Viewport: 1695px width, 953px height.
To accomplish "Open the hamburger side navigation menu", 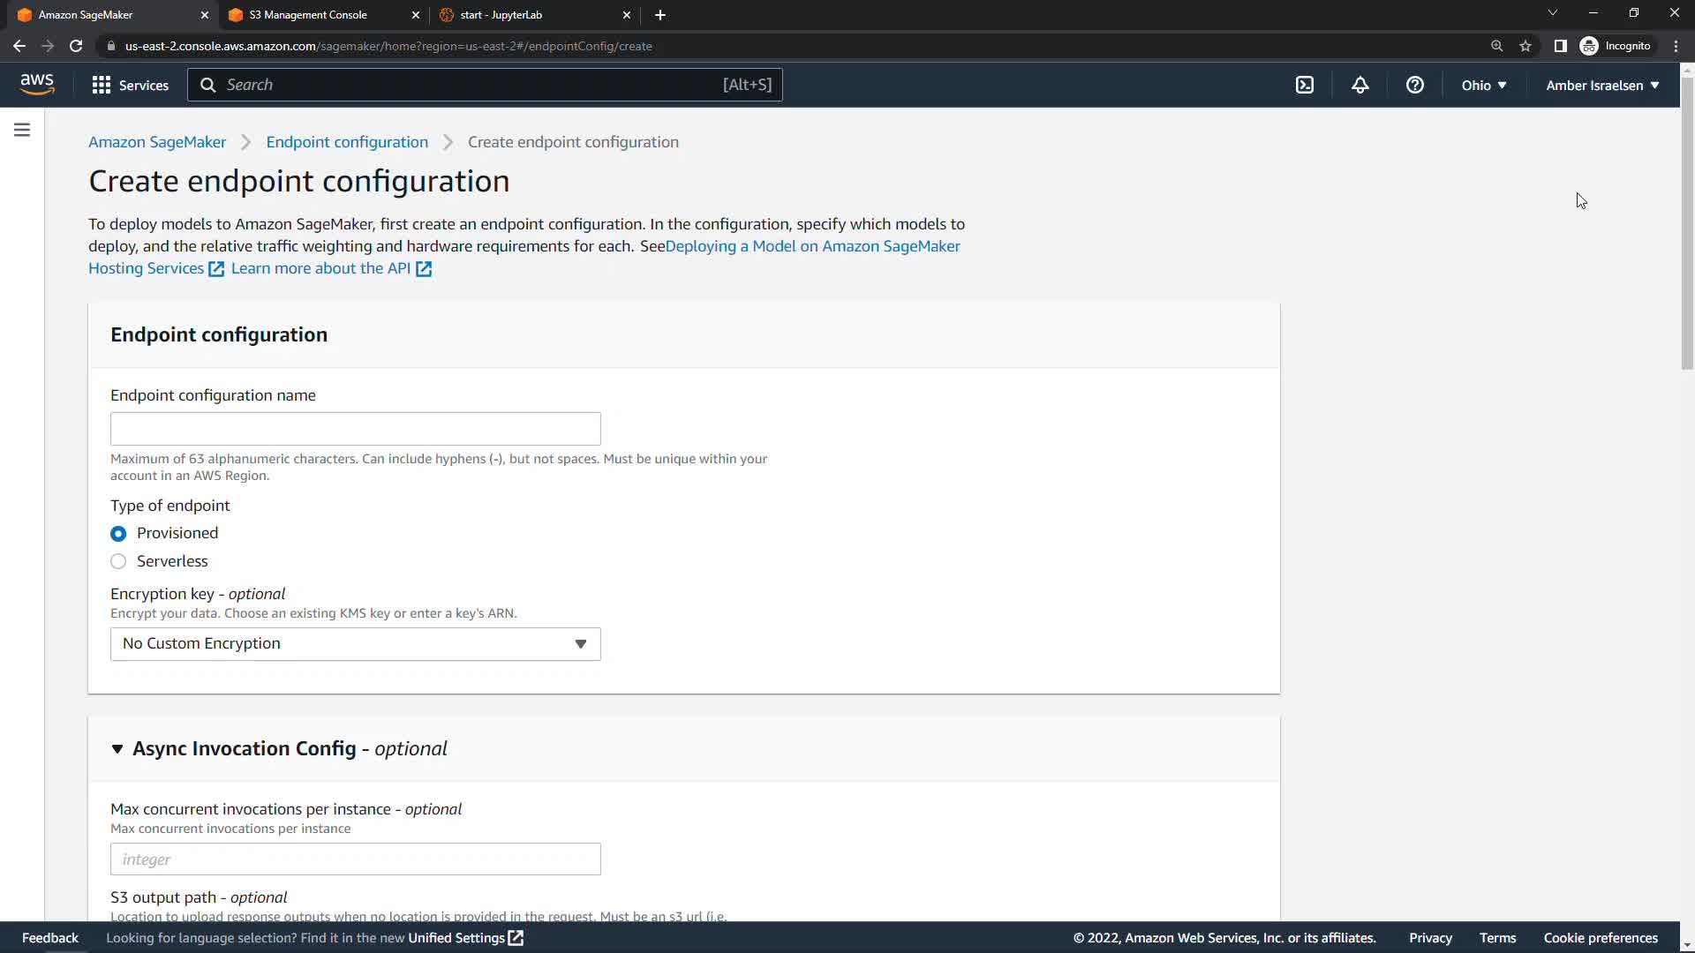I will 22,131.
